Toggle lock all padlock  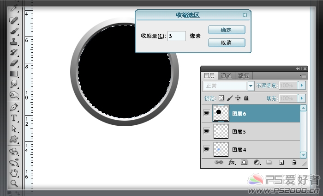[x=246, y=98]
